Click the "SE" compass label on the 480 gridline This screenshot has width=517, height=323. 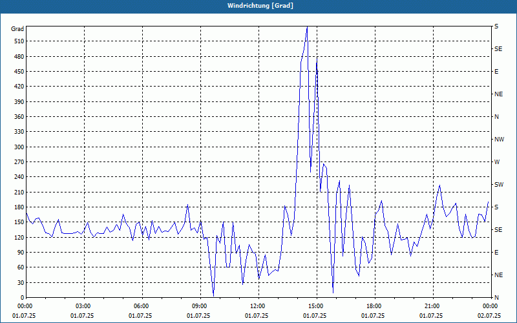(498, 49)
